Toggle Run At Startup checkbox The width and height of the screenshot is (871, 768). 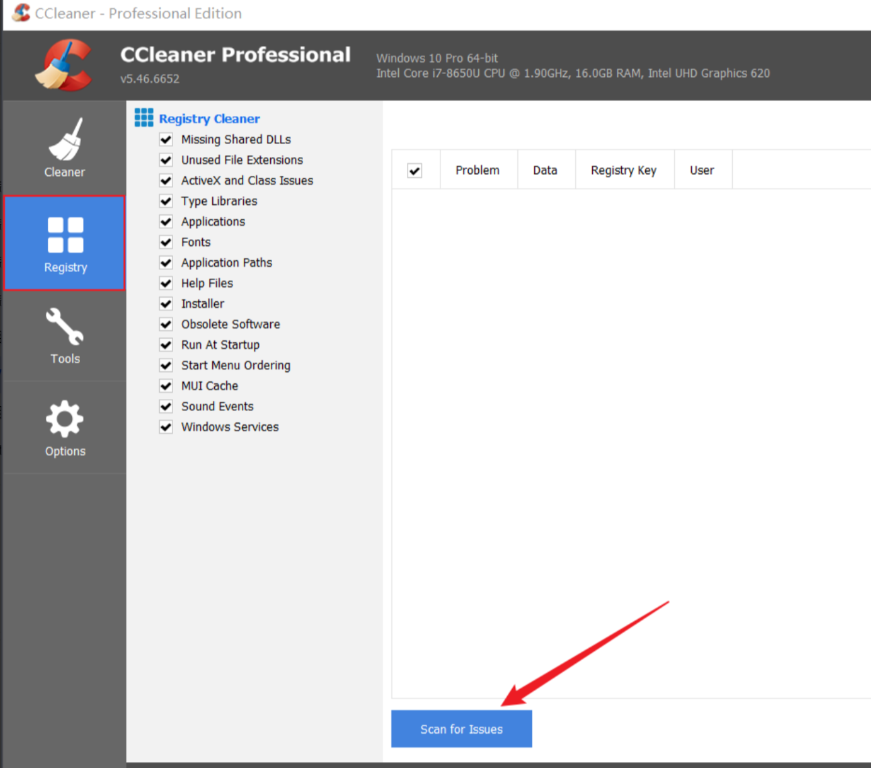166,345
